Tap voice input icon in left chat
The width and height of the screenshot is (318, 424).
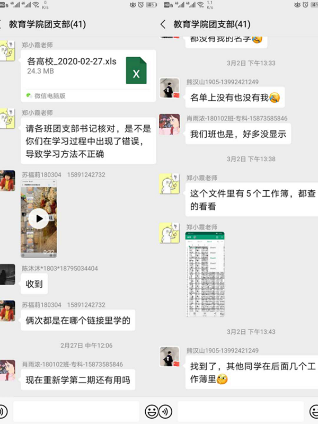[x=3, y=411]
